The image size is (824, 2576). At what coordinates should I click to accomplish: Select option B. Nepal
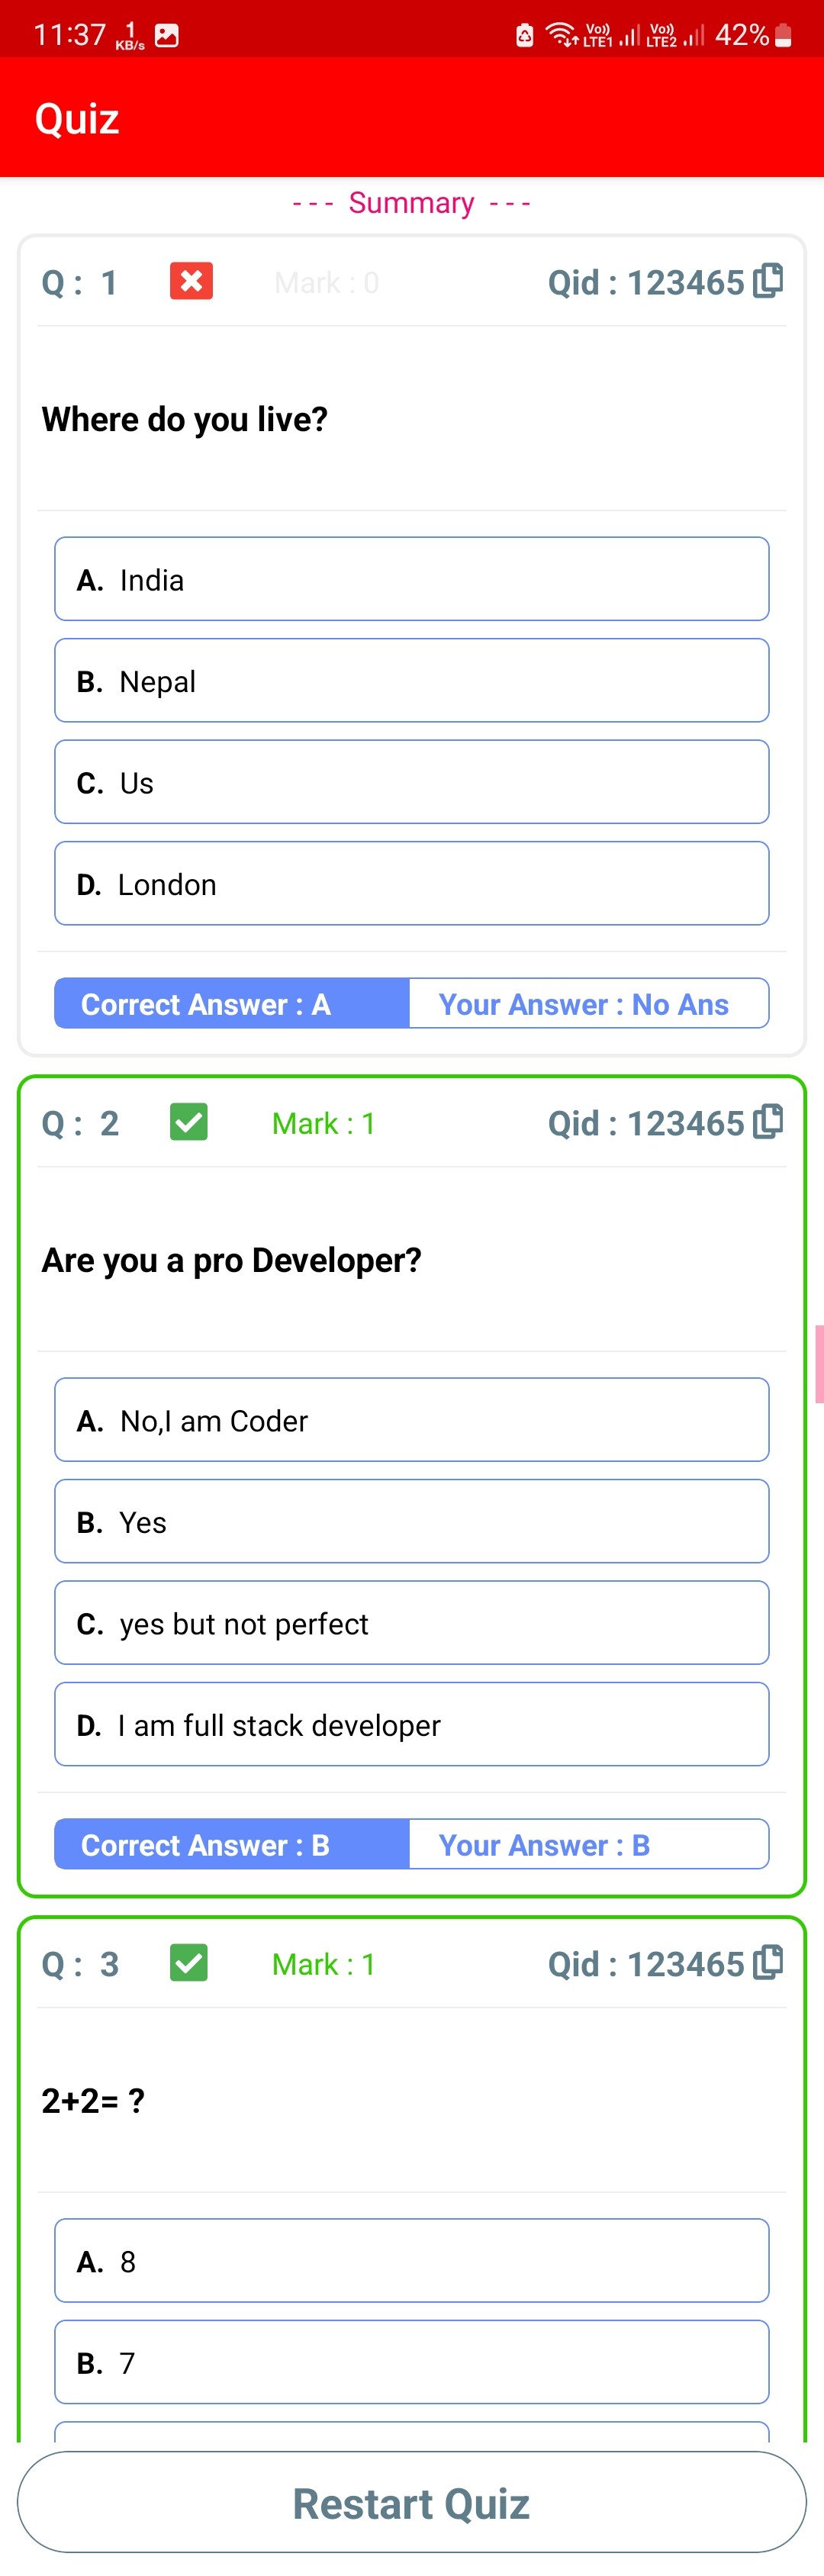pos(411,681)
